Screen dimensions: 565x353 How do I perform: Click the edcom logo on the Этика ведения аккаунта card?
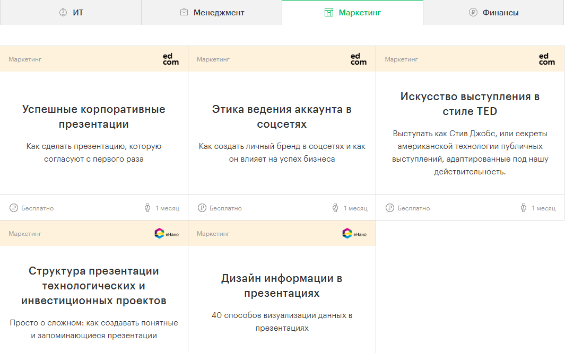tap(359, 59)
